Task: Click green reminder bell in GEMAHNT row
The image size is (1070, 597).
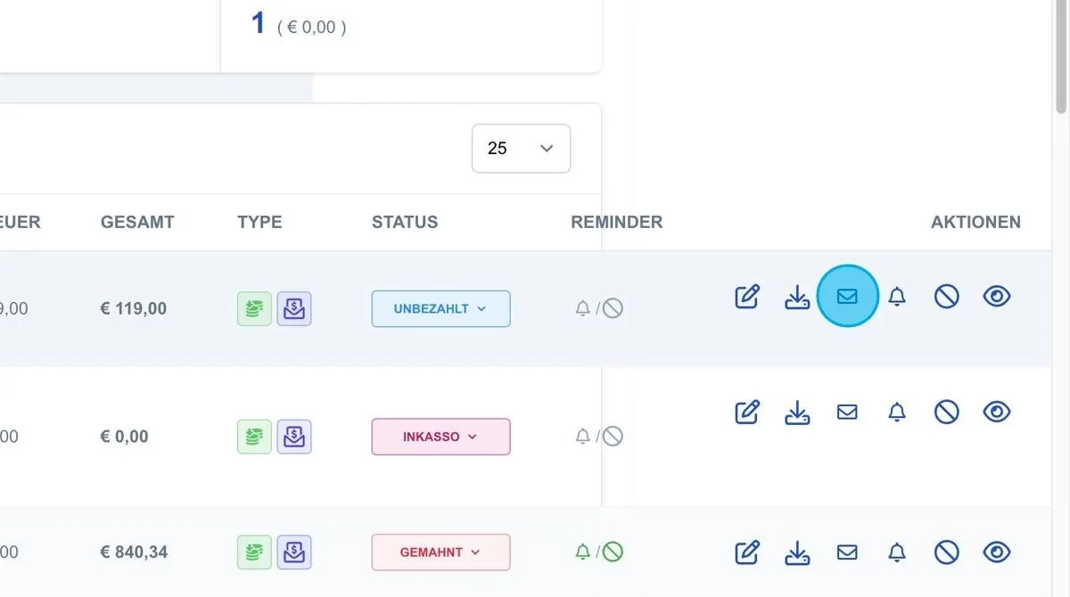Action: (583, 552)
